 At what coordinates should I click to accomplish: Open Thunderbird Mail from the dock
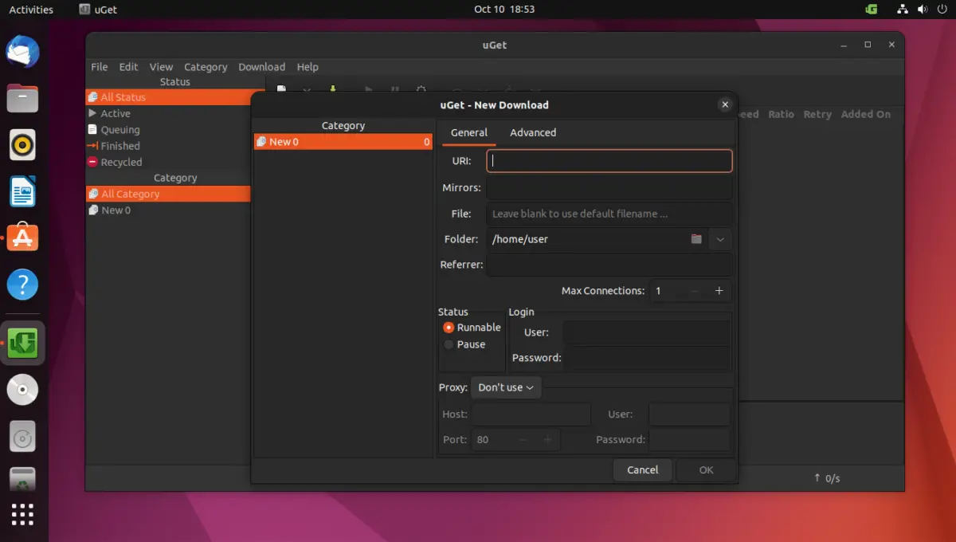22,53
